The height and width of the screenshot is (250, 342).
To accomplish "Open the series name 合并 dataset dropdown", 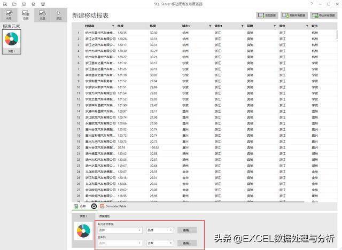I will pos(120,230).
